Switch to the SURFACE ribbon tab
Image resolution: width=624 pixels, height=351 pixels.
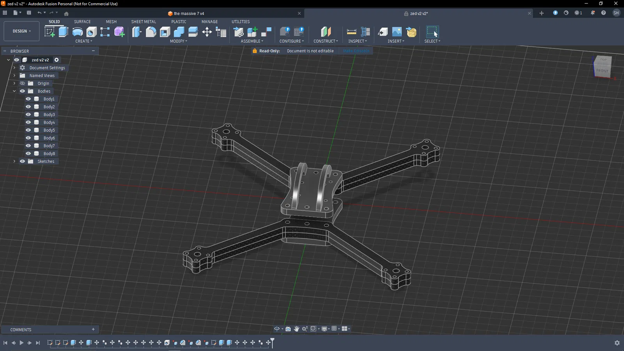[x=82, y=22]
